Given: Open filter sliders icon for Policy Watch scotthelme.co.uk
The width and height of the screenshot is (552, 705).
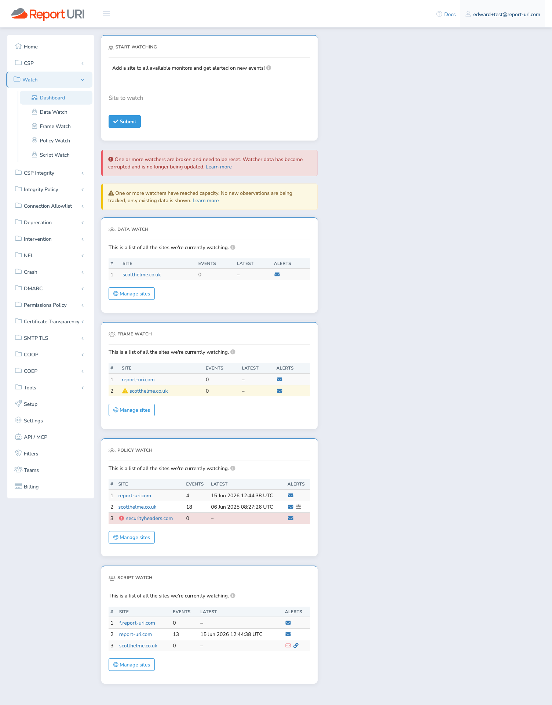Looking at the screenshot, I should (x=299, y=507).
